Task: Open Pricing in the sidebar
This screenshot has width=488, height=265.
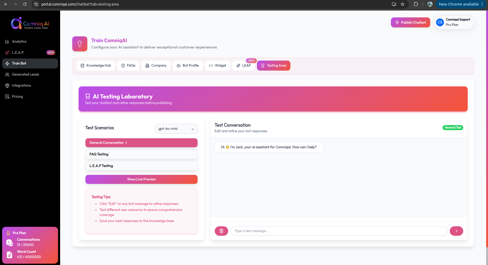Action: pos(30,97)
